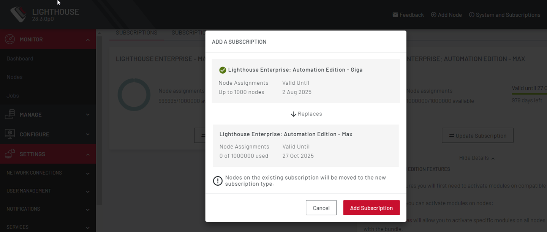Cancel the Add a Subscription dialog

tap(321, 208)
